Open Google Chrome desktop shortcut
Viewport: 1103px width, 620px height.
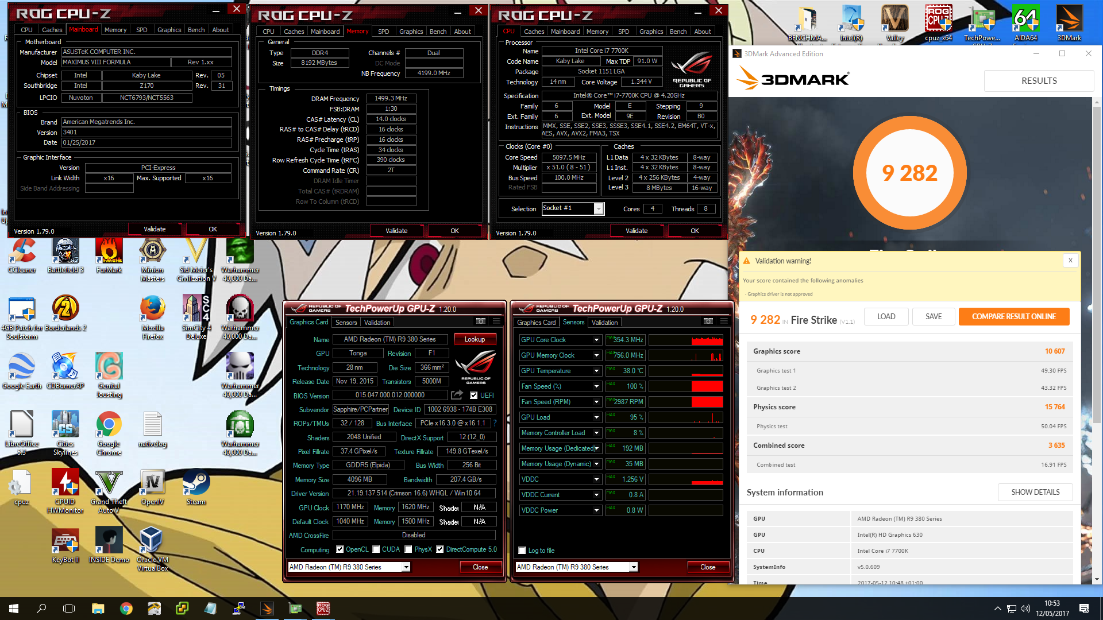(109, 433)
